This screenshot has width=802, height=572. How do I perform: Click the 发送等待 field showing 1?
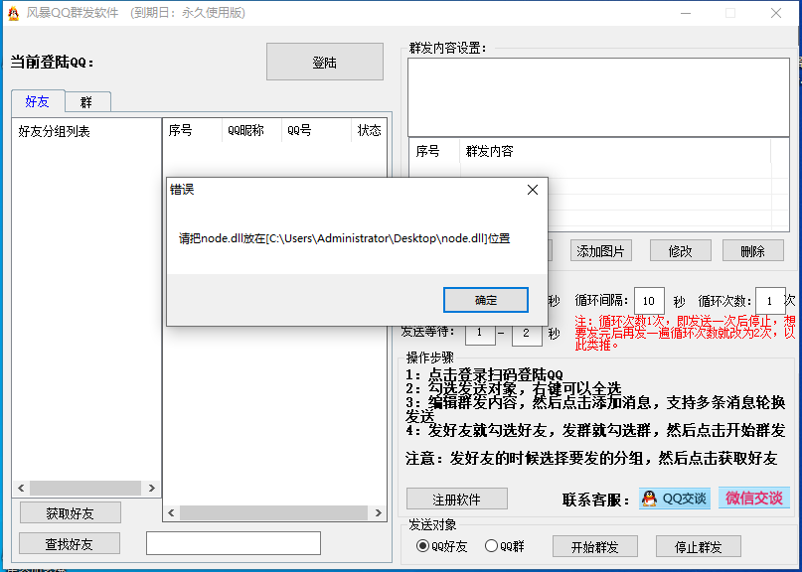[479, 334]
